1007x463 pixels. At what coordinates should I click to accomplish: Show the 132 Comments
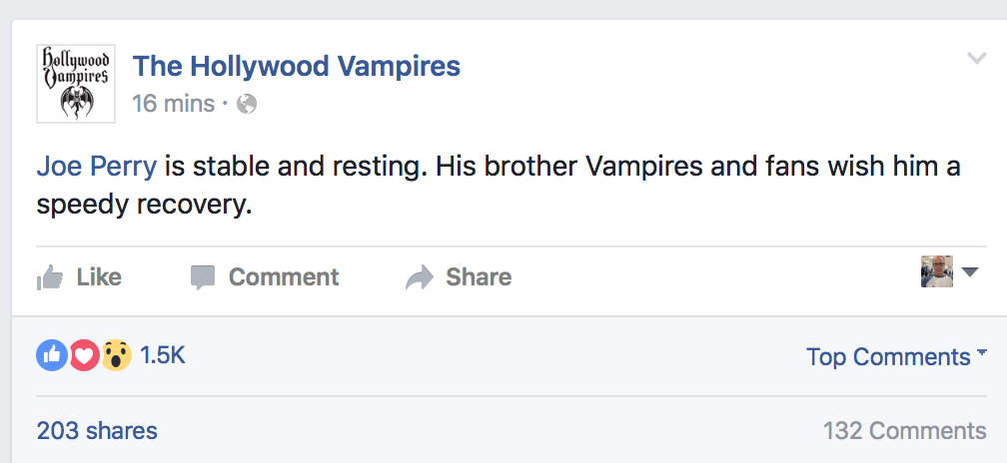click(x=904, y=431)
